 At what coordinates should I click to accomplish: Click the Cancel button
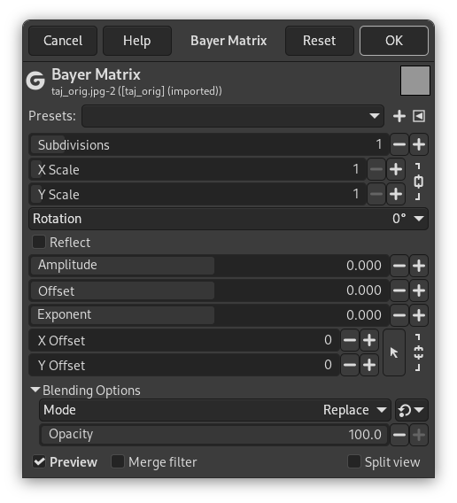[x=63, y=41]
